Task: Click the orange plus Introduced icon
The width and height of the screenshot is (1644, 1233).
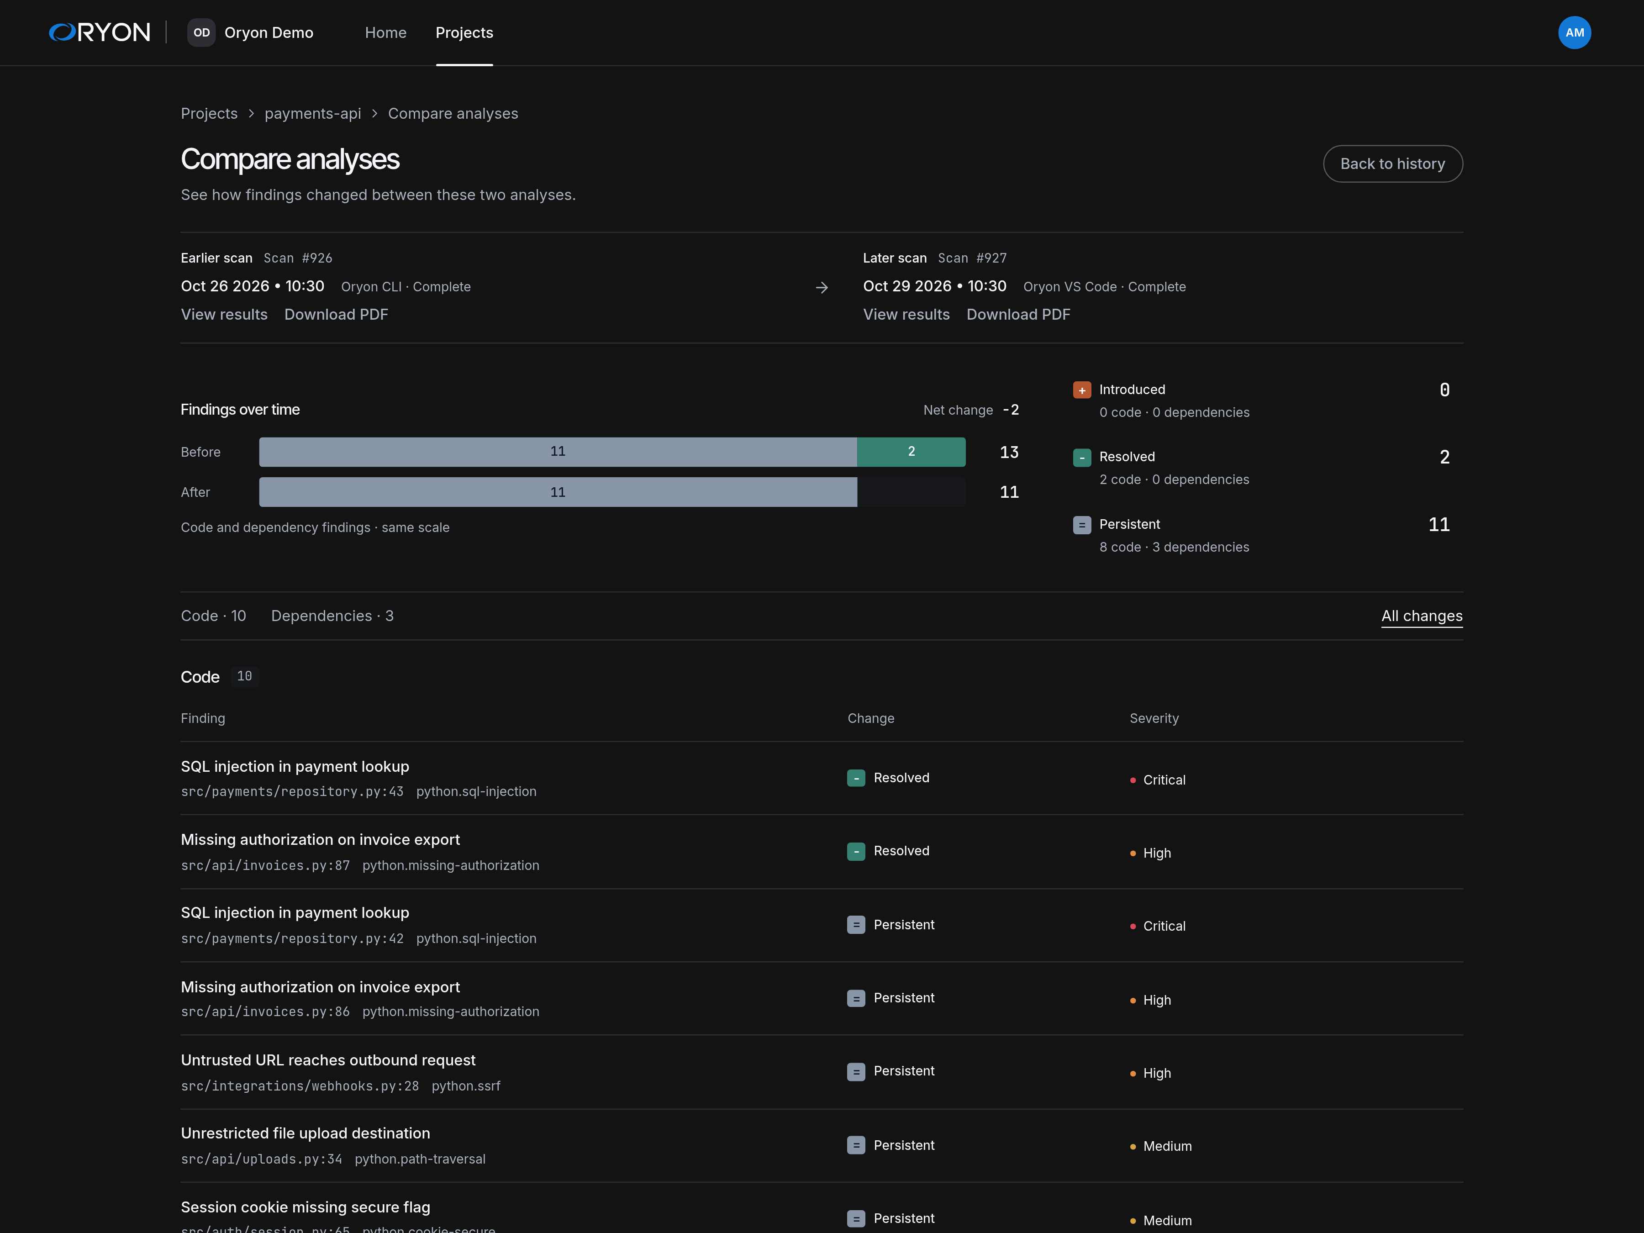Action: click(1082, 390)
